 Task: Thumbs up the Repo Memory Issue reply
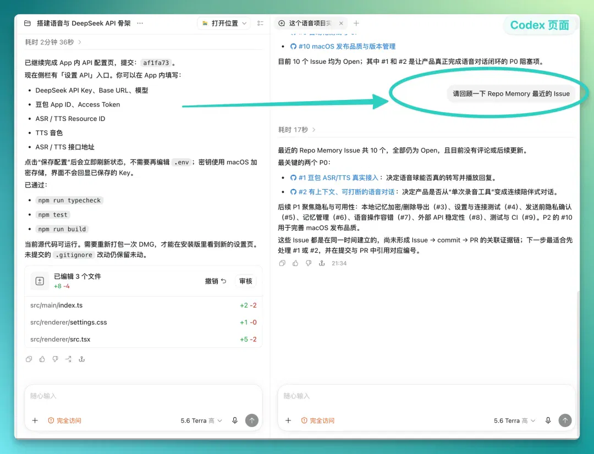[x=295, y=263]
